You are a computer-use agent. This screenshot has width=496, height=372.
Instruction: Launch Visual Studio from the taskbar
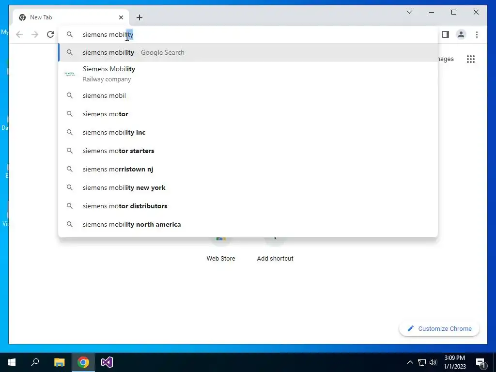(107, 362)
